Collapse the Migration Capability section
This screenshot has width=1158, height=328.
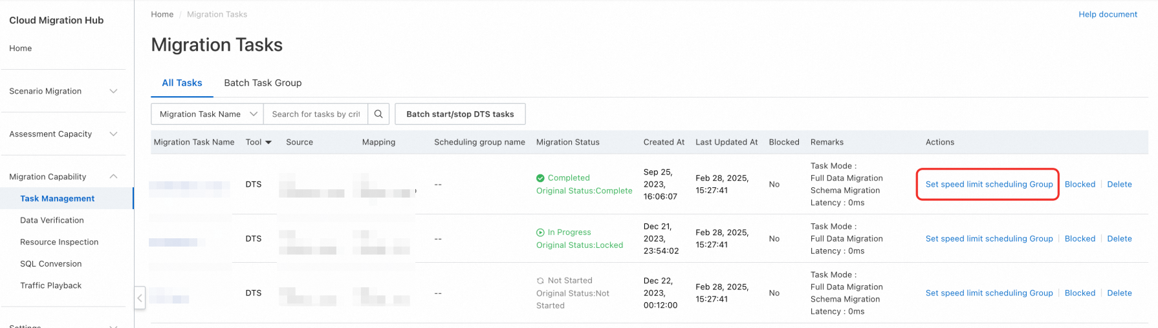pos(113,177)
